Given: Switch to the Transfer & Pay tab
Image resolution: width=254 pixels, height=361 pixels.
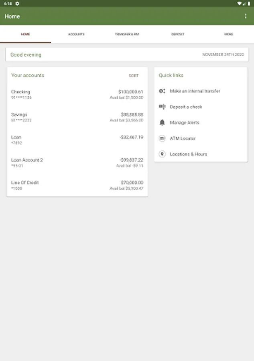Looking at the screenshot, I should coord(127,34).
